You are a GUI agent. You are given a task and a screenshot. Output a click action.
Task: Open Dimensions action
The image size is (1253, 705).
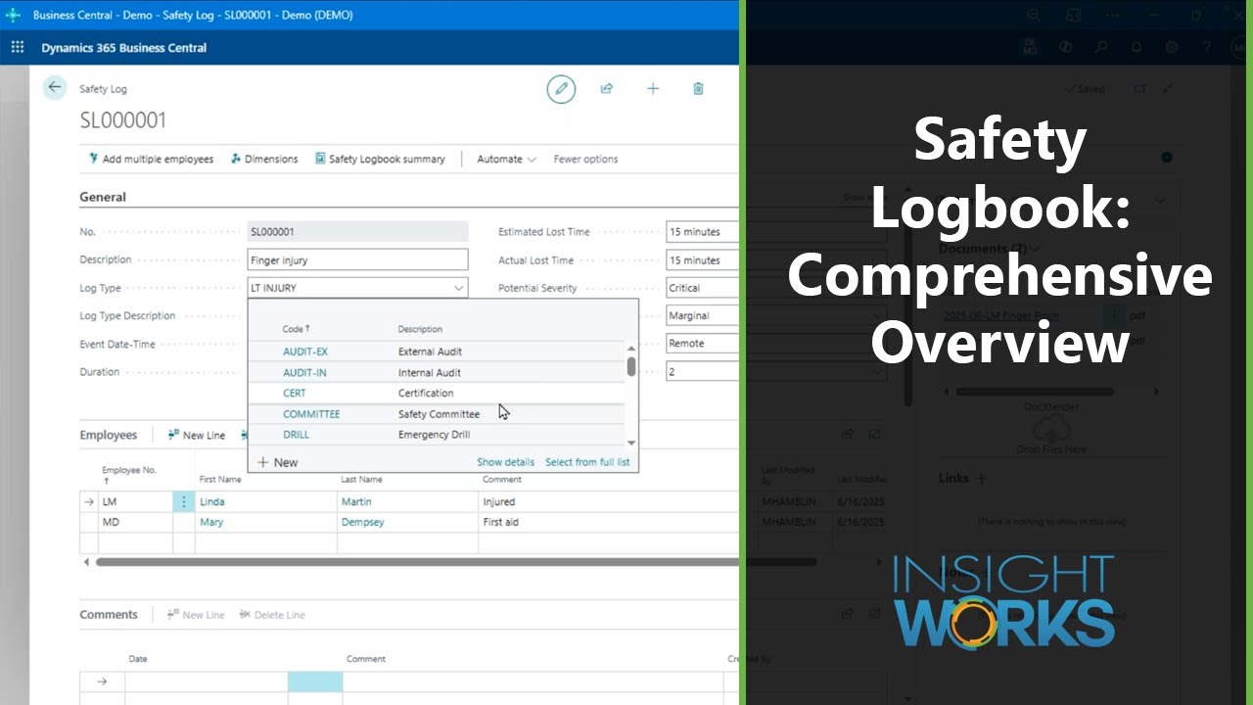264,159
